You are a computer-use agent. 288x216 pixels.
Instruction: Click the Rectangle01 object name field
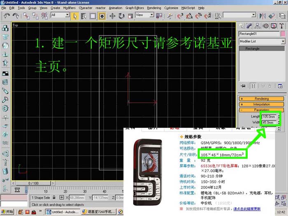coord(259,34)
